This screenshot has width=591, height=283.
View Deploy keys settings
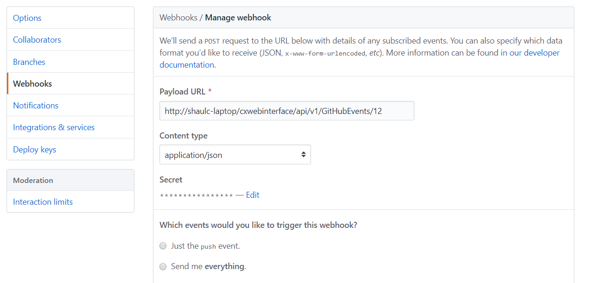(34, 149)
